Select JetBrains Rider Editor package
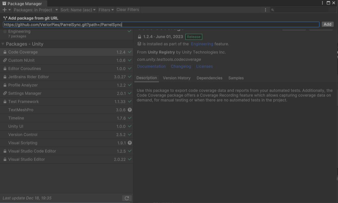 click(x=67, y=77)
